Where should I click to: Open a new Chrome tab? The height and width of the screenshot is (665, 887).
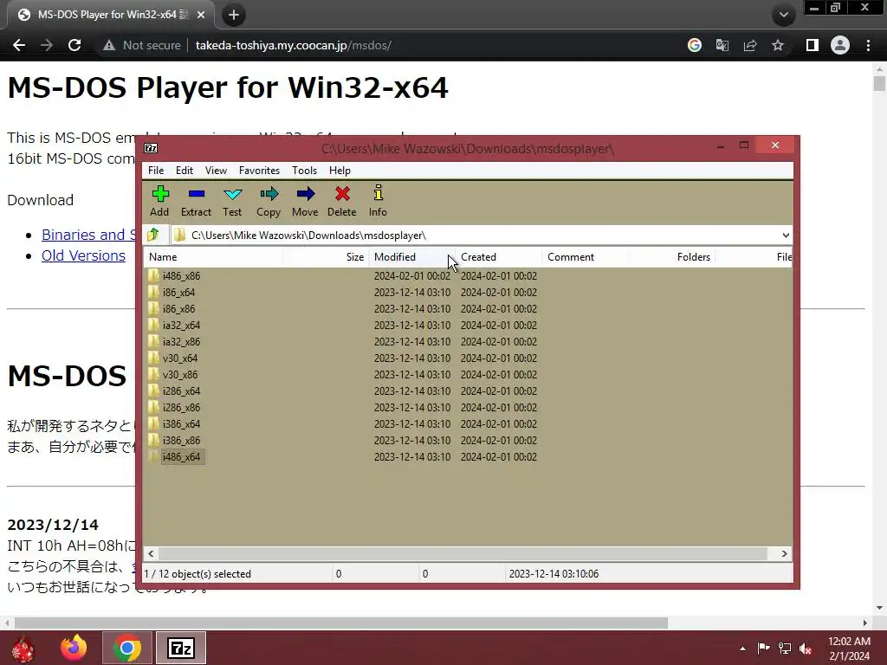234,15
